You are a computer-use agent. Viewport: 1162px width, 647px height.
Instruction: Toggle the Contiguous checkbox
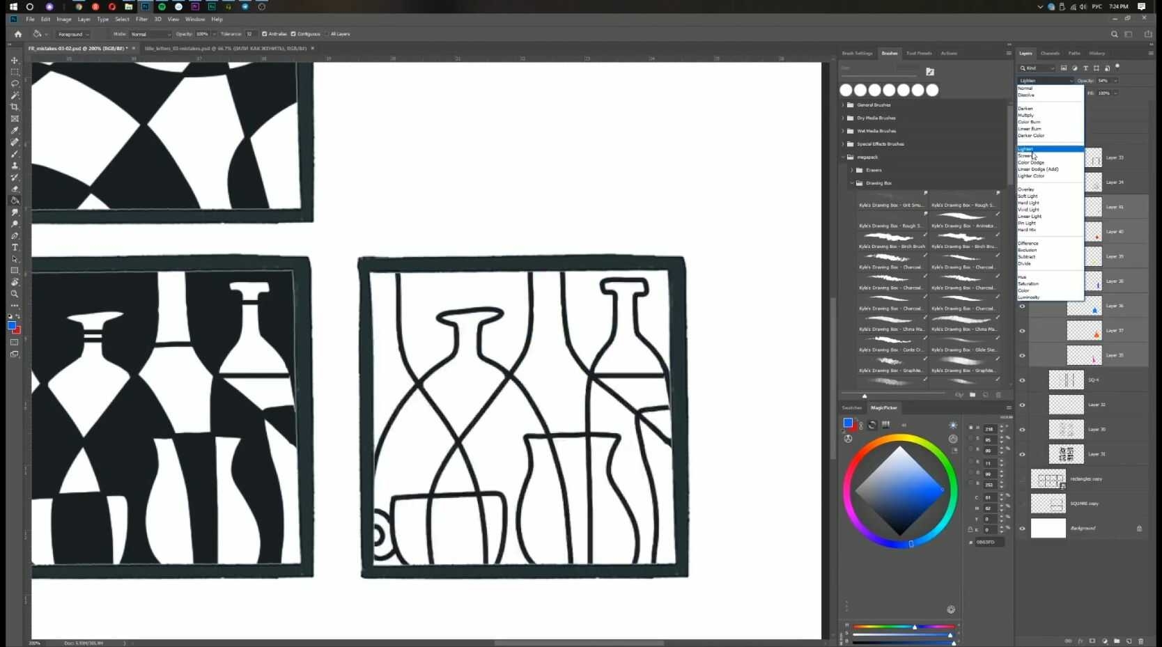click(293, 34)
